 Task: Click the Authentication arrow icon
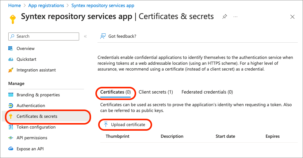[x=11, y=106]
